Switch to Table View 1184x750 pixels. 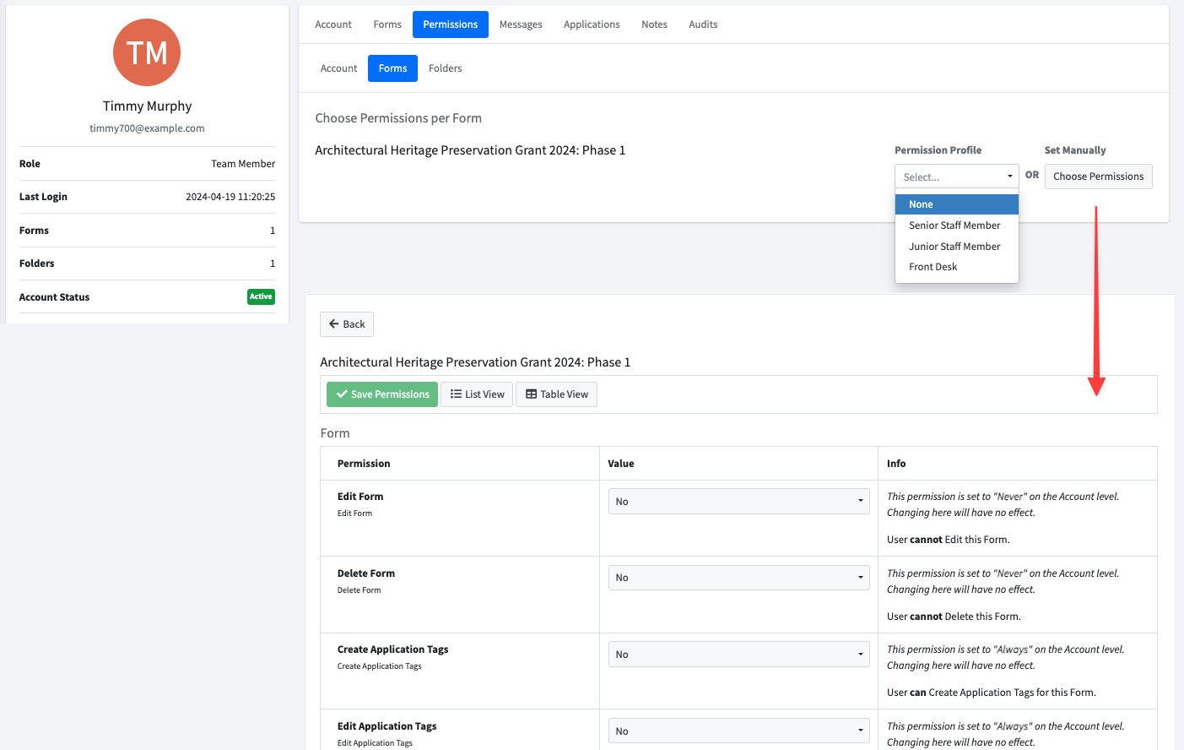556,394
